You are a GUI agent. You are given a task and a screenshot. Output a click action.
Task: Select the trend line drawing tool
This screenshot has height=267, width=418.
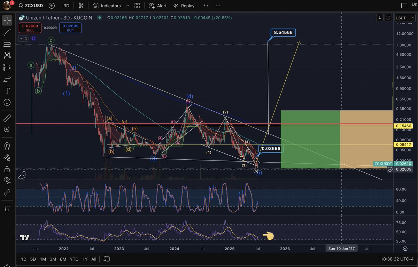click(7, 32)
